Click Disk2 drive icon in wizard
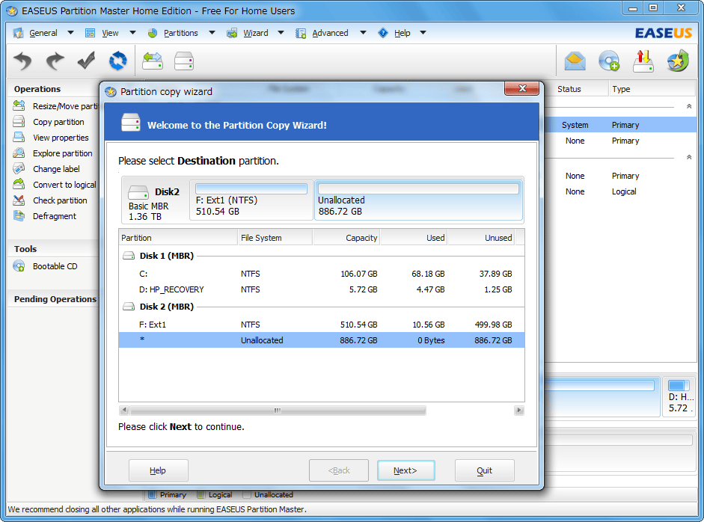 (138, 192)
